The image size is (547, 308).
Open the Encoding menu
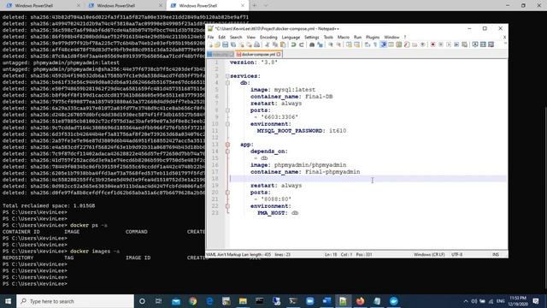click(268, 37)
